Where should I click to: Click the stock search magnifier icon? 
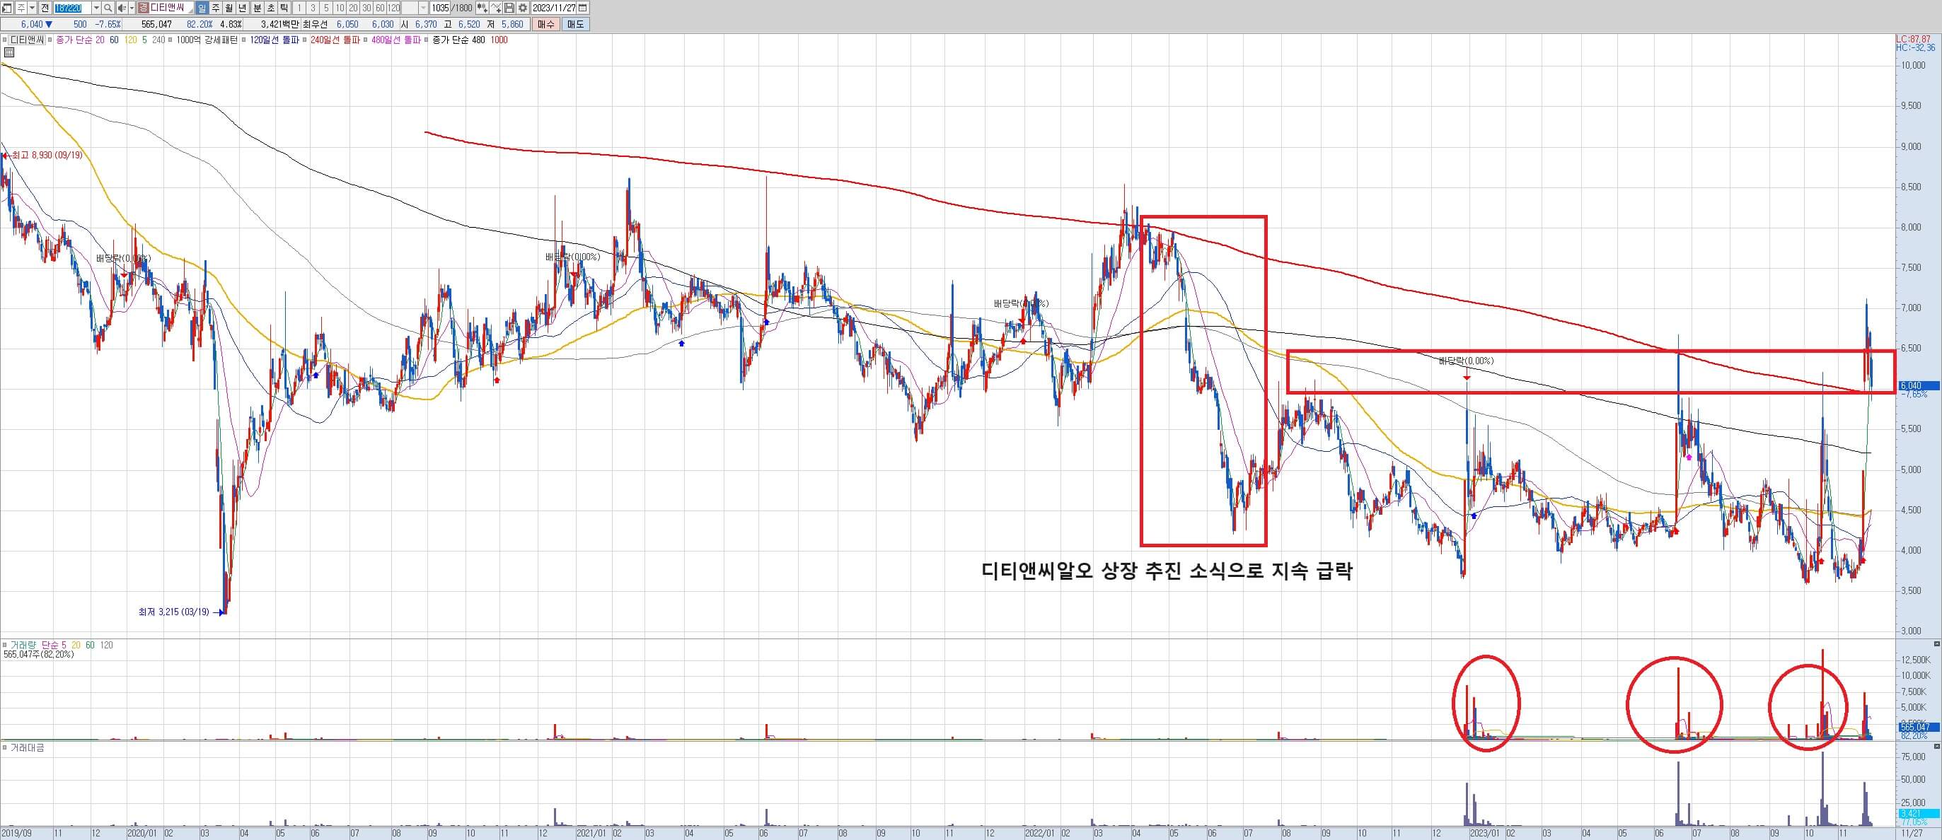[x=108, y=8]
